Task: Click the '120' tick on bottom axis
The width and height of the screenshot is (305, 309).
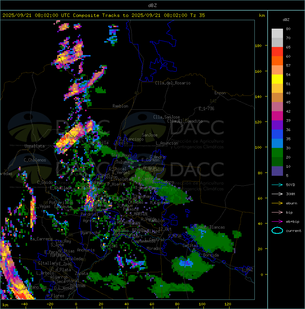Action: tap(228, 304)
